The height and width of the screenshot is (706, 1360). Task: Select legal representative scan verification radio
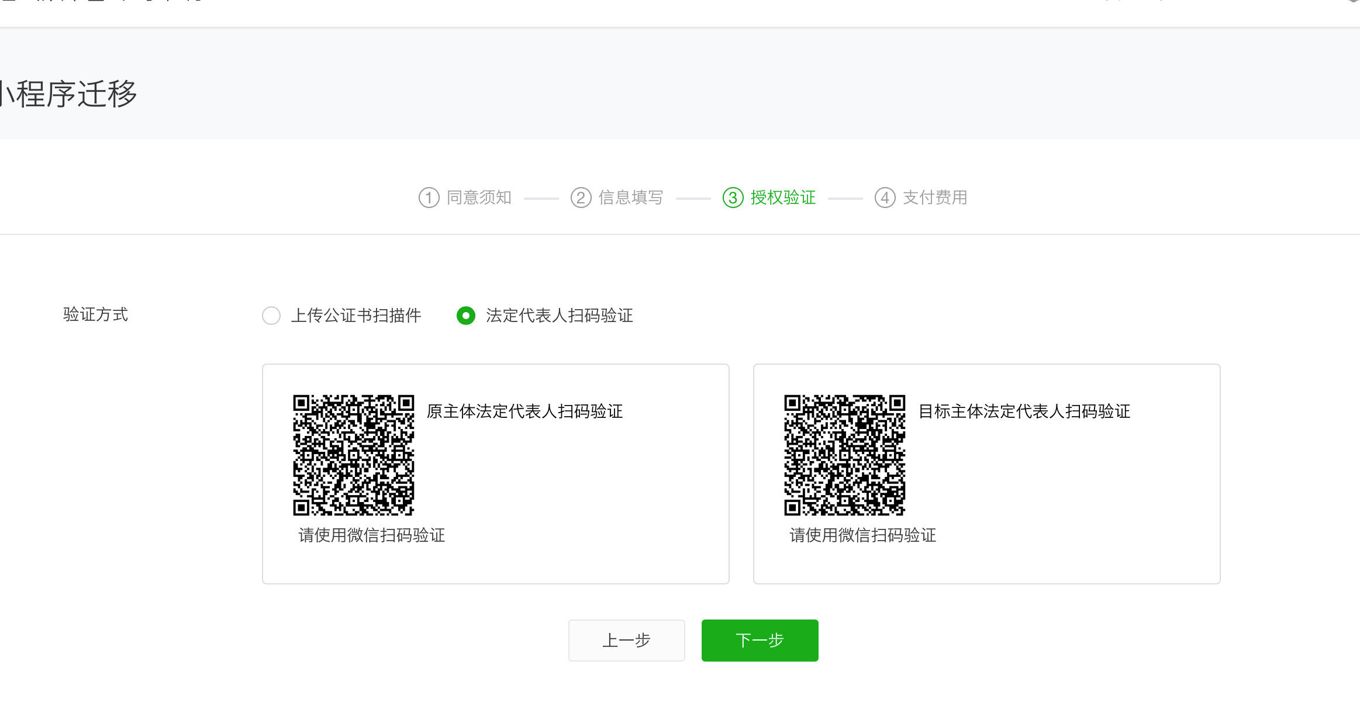(x=466, y=316)
